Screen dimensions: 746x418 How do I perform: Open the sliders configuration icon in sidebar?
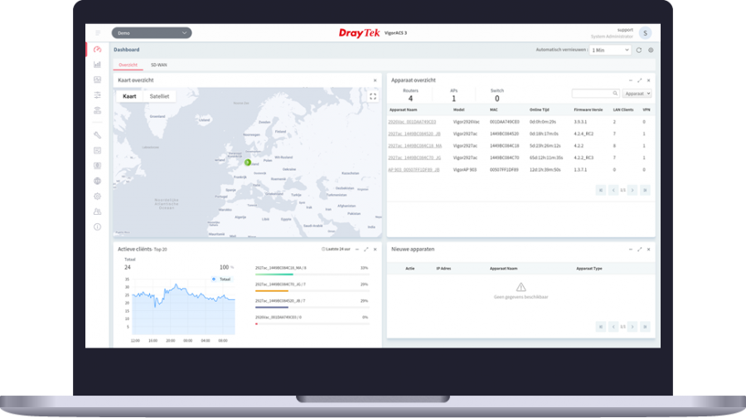(98, 95)
